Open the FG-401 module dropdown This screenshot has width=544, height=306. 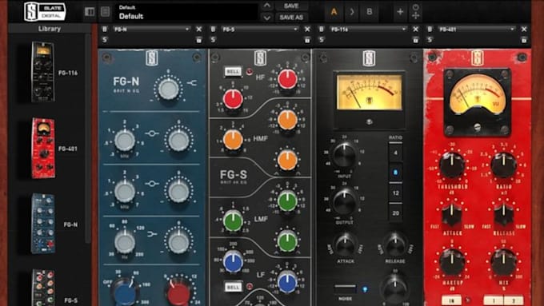[x=477, y=30]
